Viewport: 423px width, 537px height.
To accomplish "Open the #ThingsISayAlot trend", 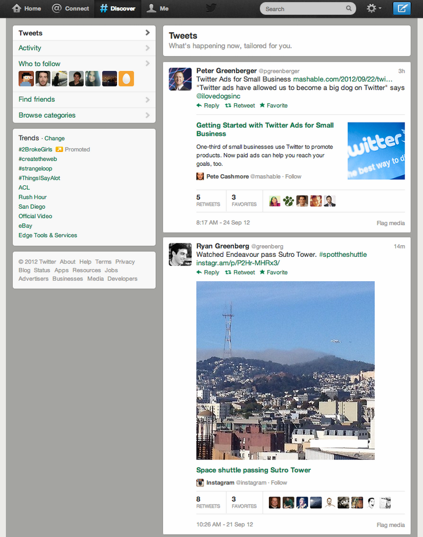I will [39, 178].
